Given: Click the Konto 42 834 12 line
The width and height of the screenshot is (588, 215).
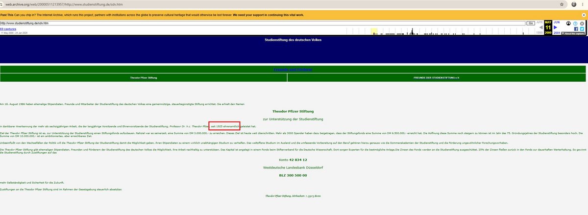Looking at the screenshot, I should [x=293, y=160].
